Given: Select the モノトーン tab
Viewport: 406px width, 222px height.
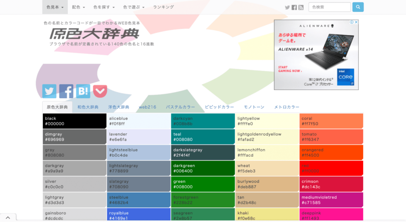Looking at the screenshot, I should click(254, 107).
